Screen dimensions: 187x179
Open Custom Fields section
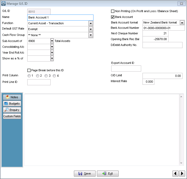(x=12, y=116)
